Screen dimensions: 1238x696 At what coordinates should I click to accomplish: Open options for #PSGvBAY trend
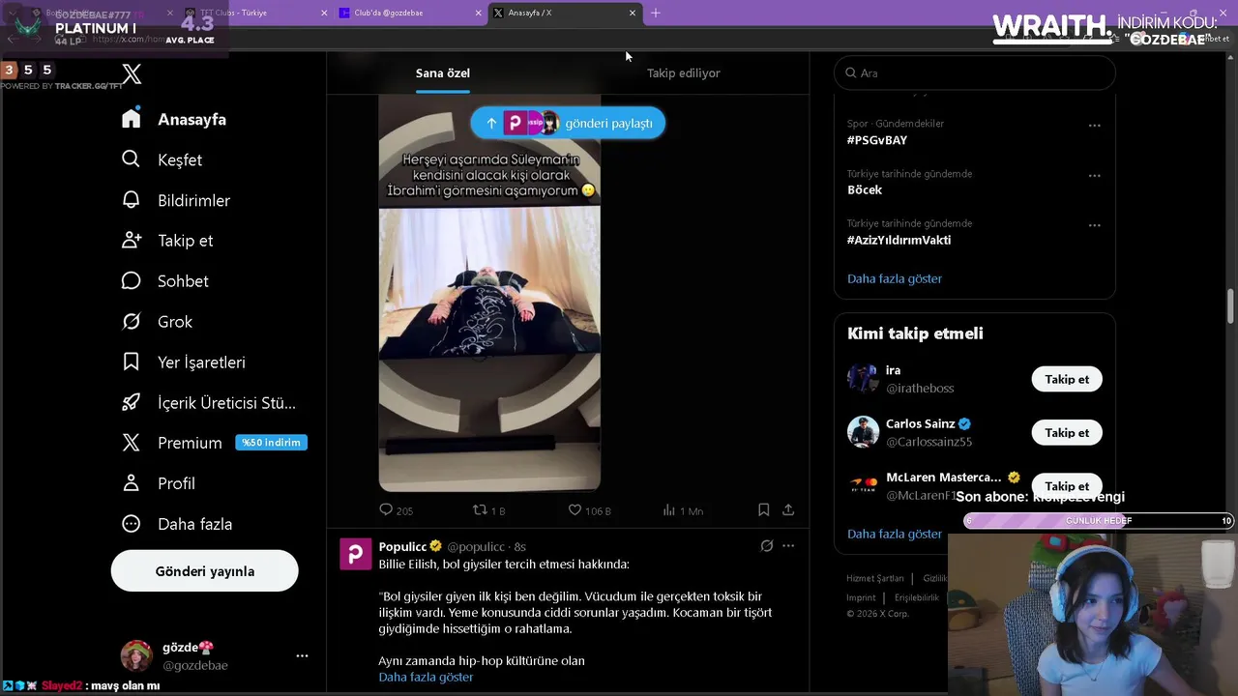(1094, 126)
